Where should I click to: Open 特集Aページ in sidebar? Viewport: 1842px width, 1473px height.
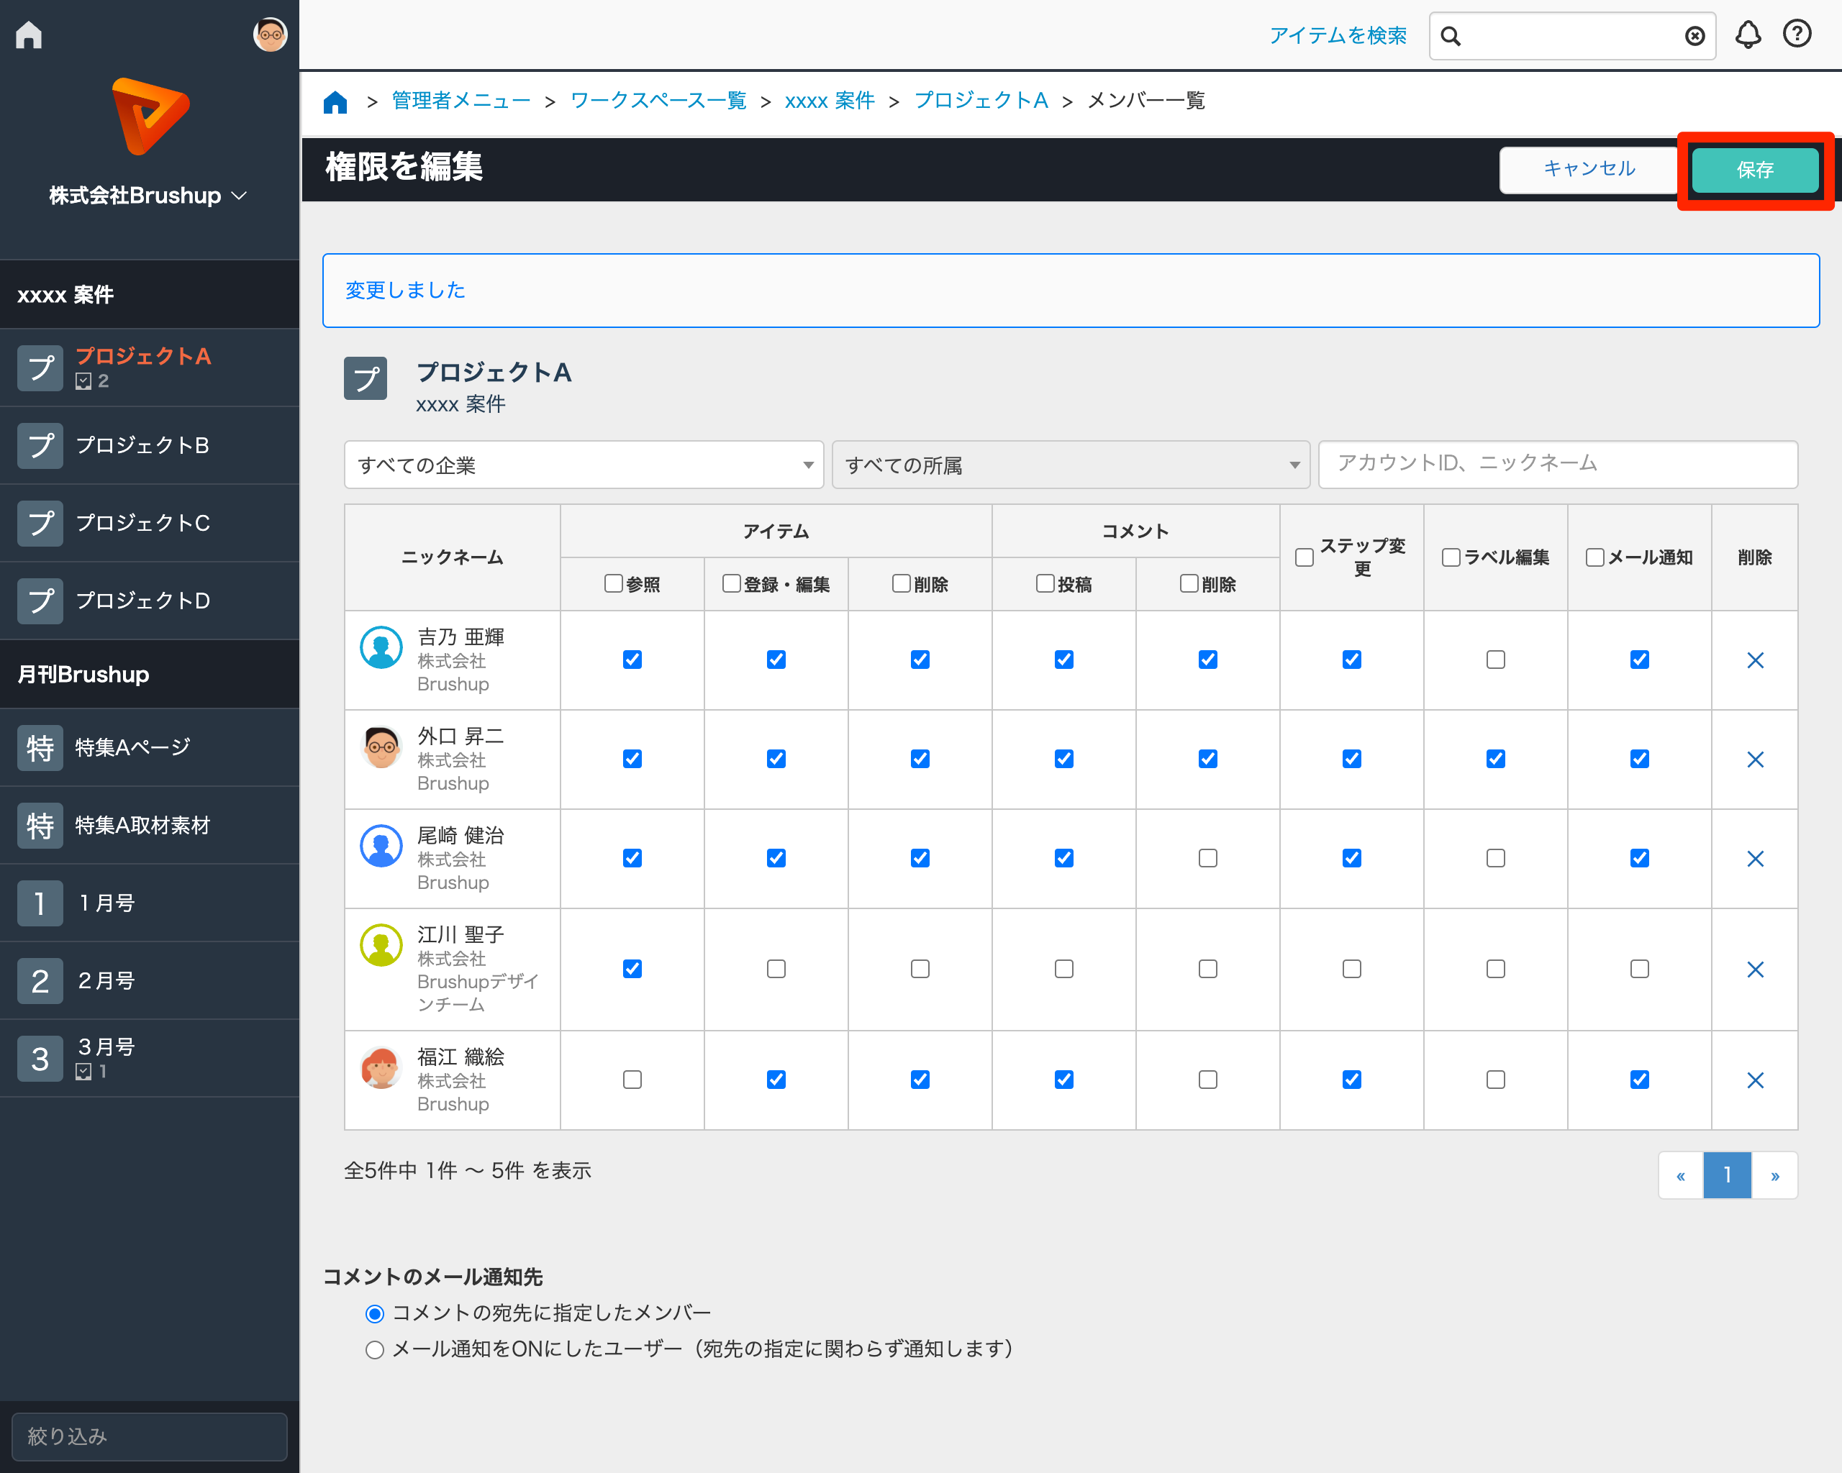(x=132, y=748)
